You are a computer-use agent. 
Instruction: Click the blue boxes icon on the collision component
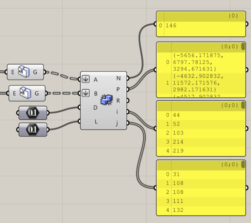[x=106, y=100]
